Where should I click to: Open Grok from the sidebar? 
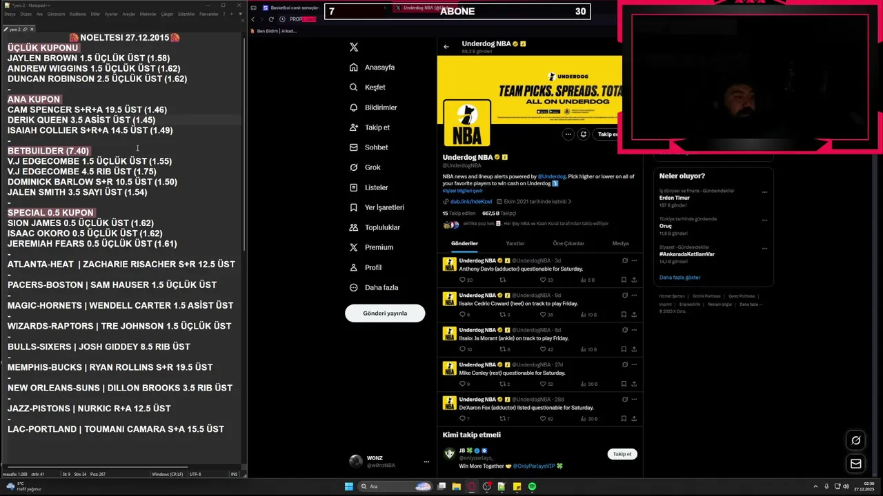(x=365, y=167)
